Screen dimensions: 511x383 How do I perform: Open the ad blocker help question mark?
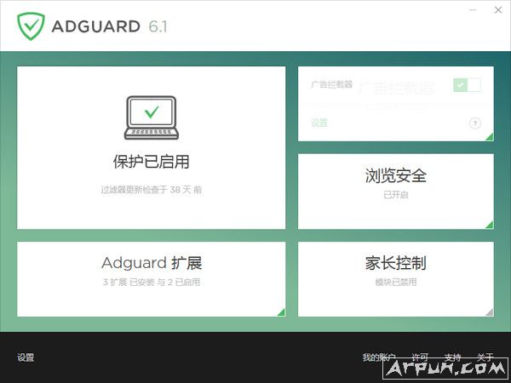pyautogui.click(x=475, y=123)
